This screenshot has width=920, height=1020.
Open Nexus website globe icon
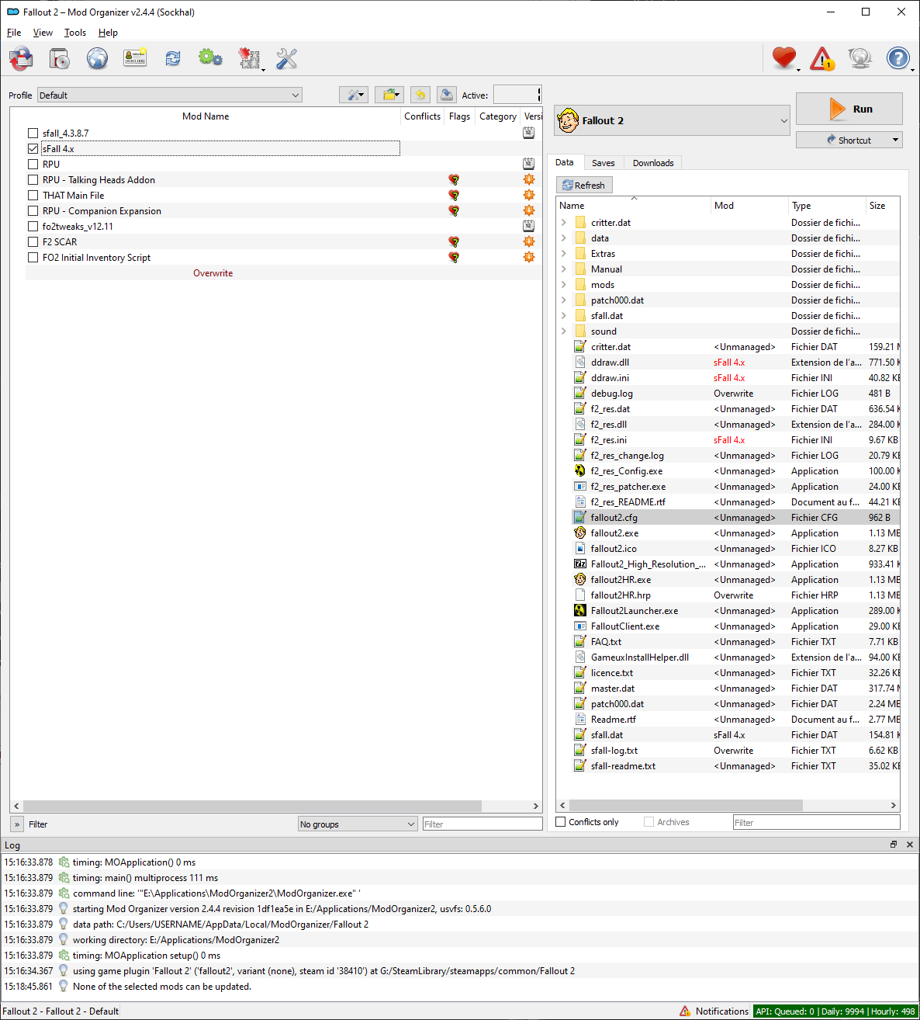(97, 58)
